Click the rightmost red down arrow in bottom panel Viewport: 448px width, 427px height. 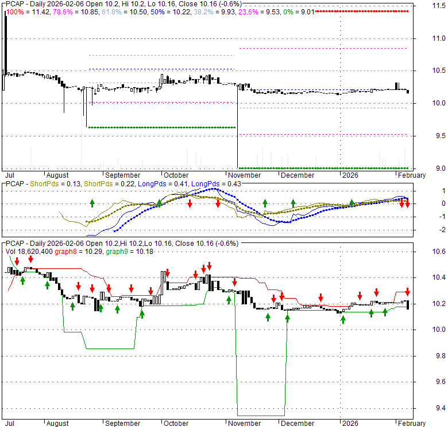click(x=407, y=292)
